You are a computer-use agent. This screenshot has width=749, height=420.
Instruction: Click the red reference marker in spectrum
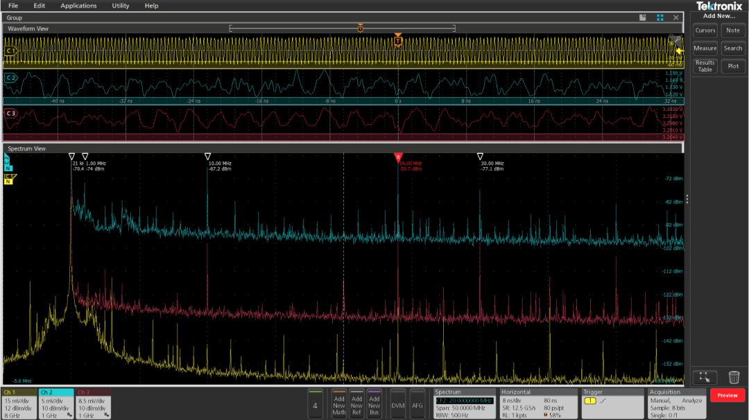click(398, 157)
